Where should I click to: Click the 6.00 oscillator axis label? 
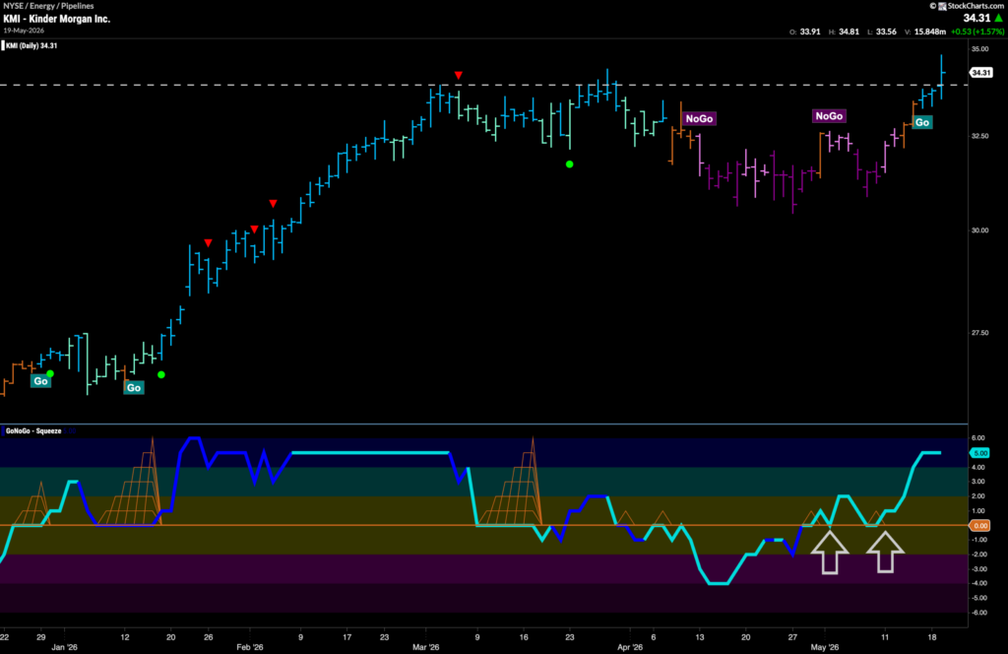(977, 438)
